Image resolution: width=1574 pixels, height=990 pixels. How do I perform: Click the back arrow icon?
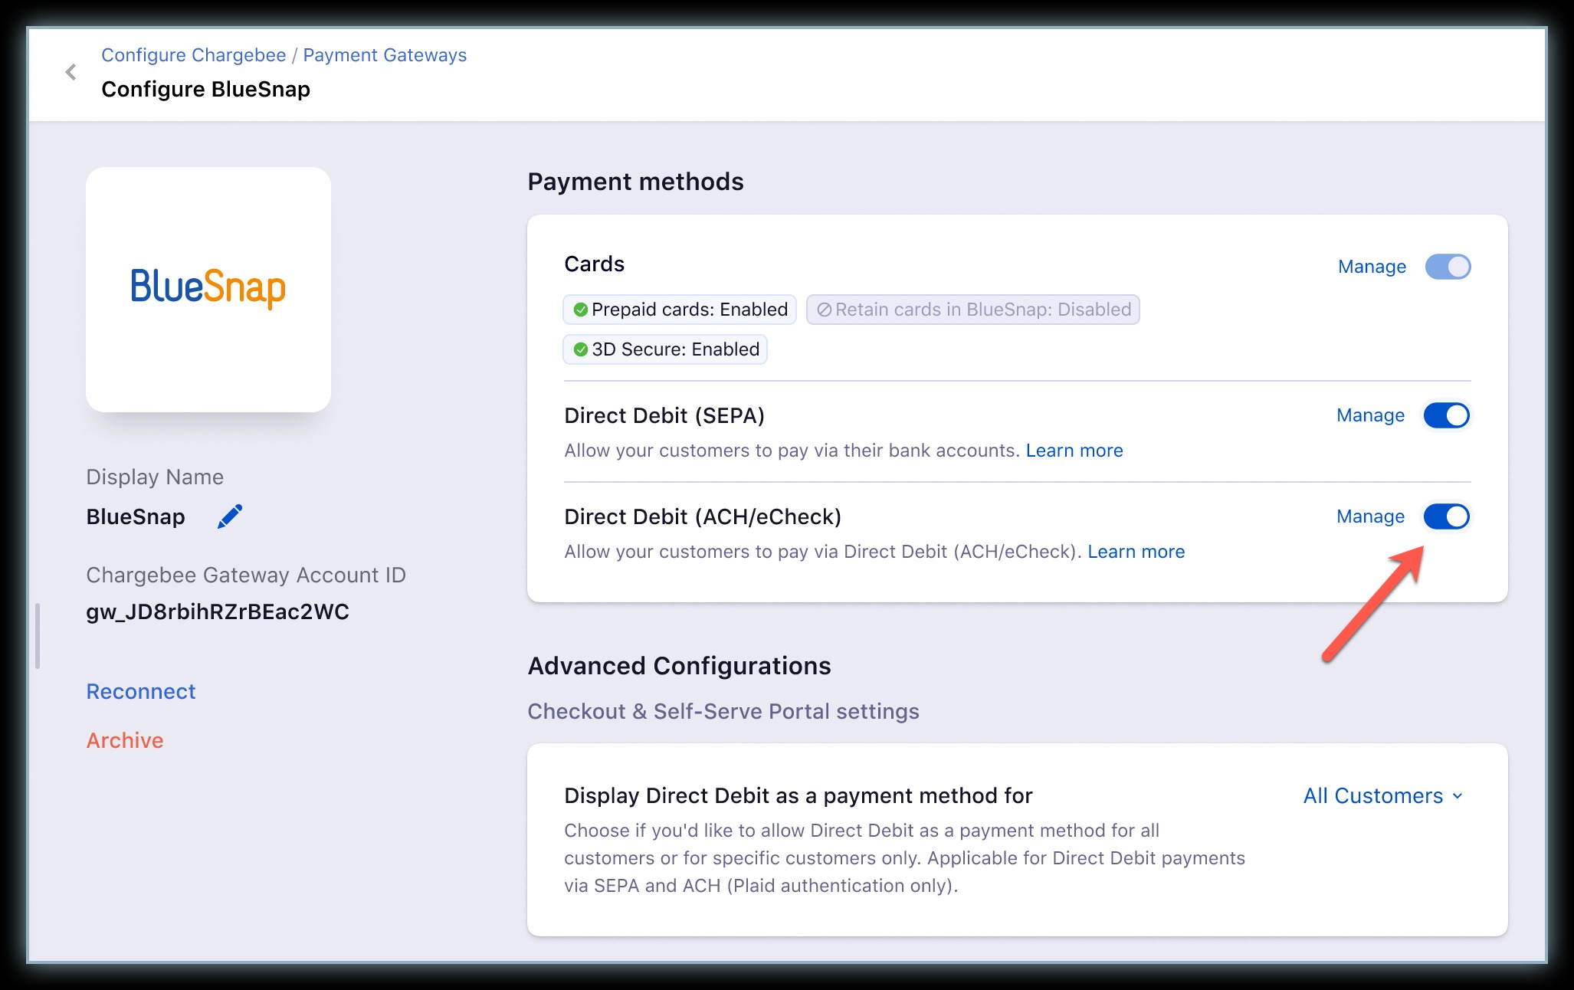click(71, 73)
